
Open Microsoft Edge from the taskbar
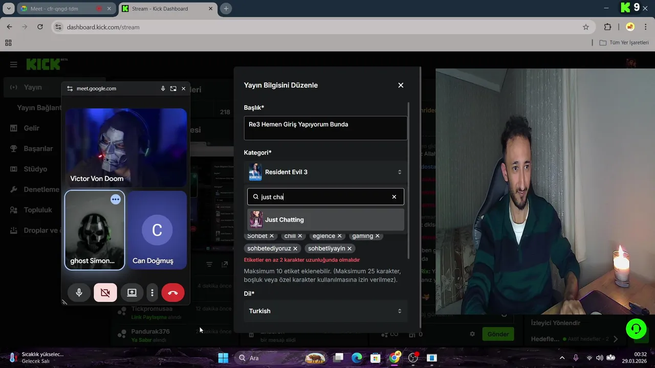click(x=357, y=358)
